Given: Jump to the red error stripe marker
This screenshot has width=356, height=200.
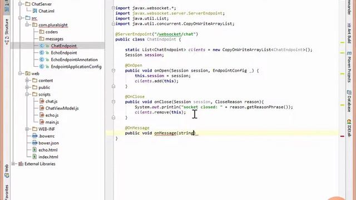Looking at the screenshot, I should (x=342, y=136).
